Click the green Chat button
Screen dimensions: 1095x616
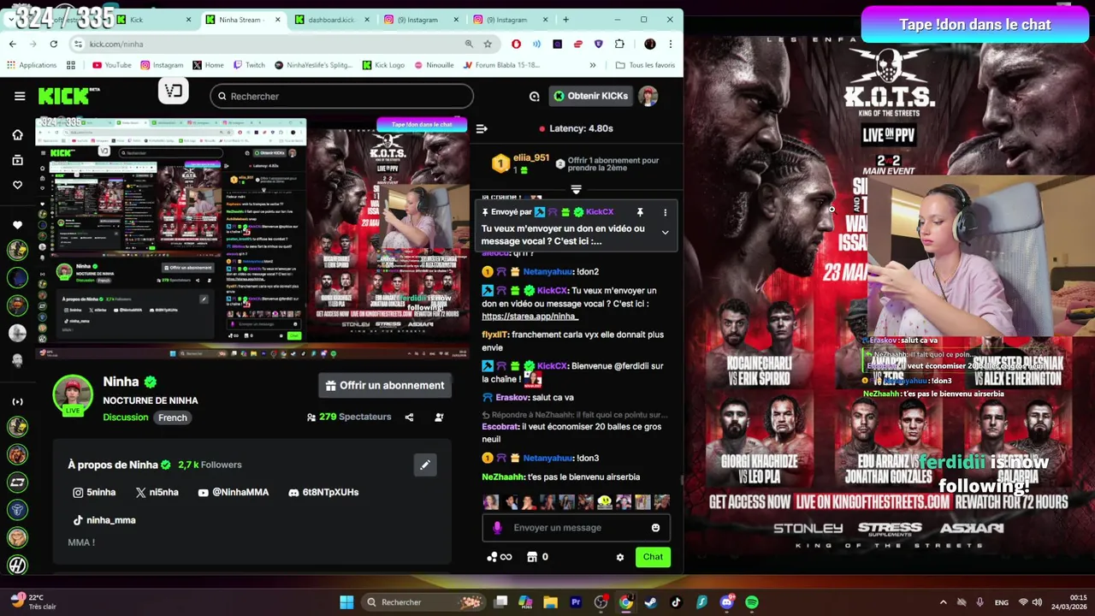(x=653, y=557)
